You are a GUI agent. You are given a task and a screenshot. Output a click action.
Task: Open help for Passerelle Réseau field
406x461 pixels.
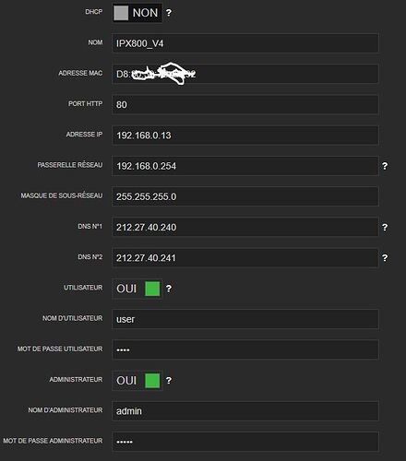385,166
